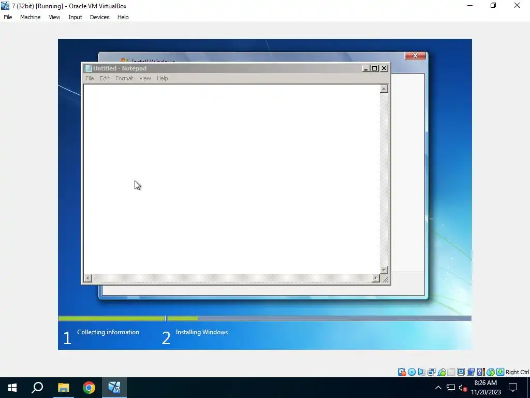
Task: Click shared folders indicator icon
Action: pos(451,372)
